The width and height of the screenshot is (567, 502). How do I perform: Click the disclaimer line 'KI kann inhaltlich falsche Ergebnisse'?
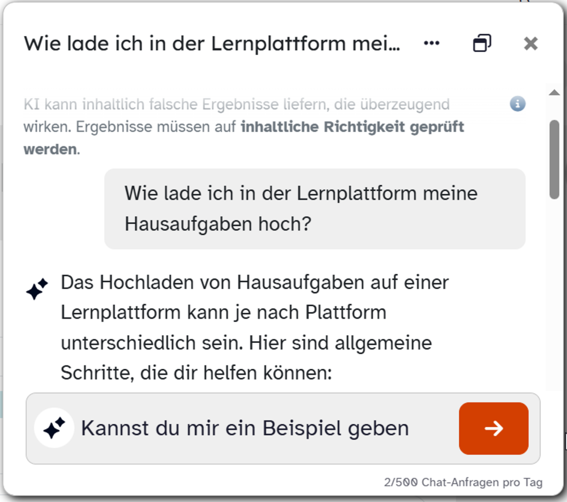pyautogui.click(x=236, y=104)
